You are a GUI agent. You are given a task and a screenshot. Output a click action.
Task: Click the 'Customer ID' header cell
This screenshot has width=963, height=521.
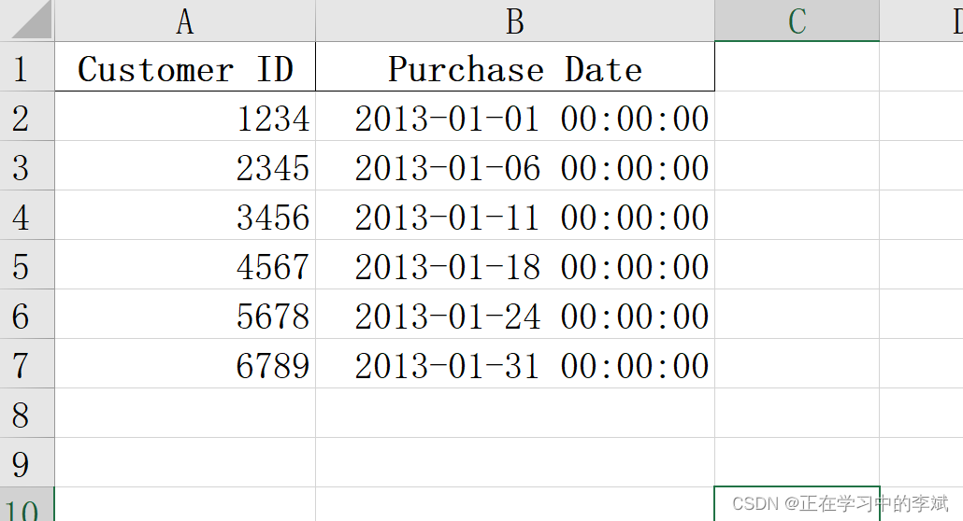(185, 66)
